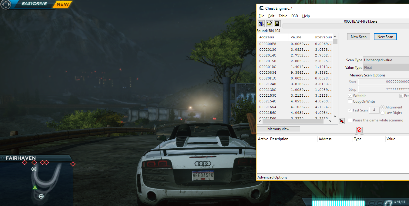Screen dimensions: 409x206
Task: Open the Edit menu
Action: 271,16
